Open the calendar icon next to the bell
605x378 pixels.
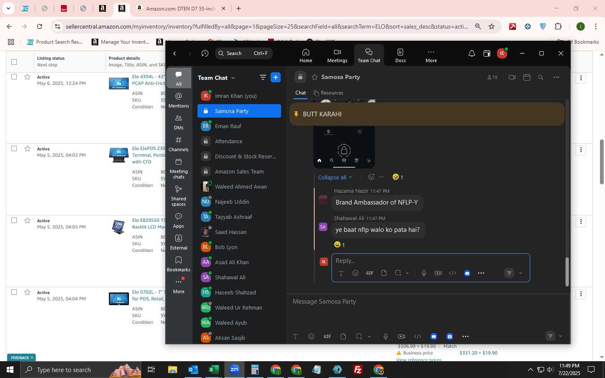(487, 53)
